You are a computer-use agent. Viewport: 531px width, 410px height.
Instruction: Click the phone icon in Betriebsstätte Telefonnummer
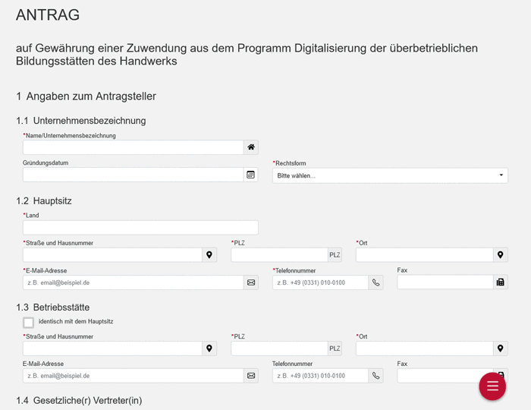point(376,376)
